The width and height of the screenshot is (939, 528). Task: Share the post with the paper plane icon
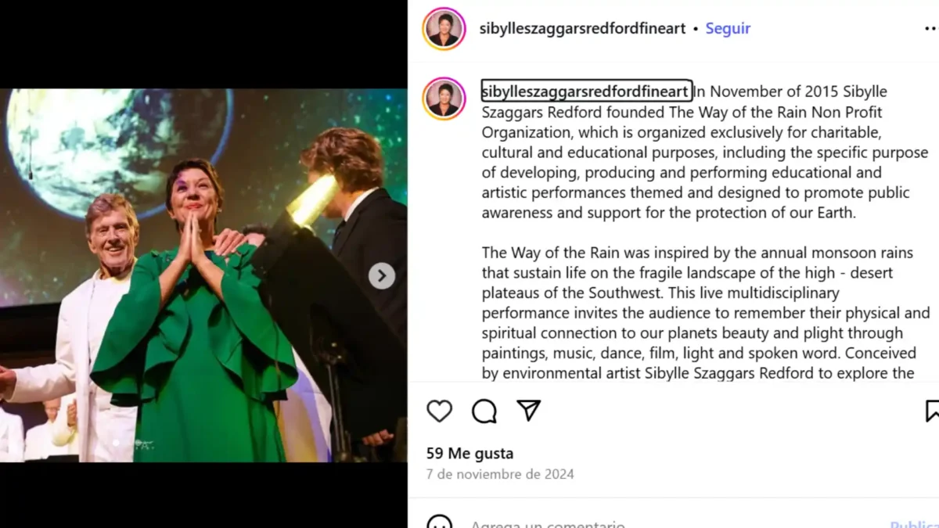pyautogui.click(x=529, y=411)
